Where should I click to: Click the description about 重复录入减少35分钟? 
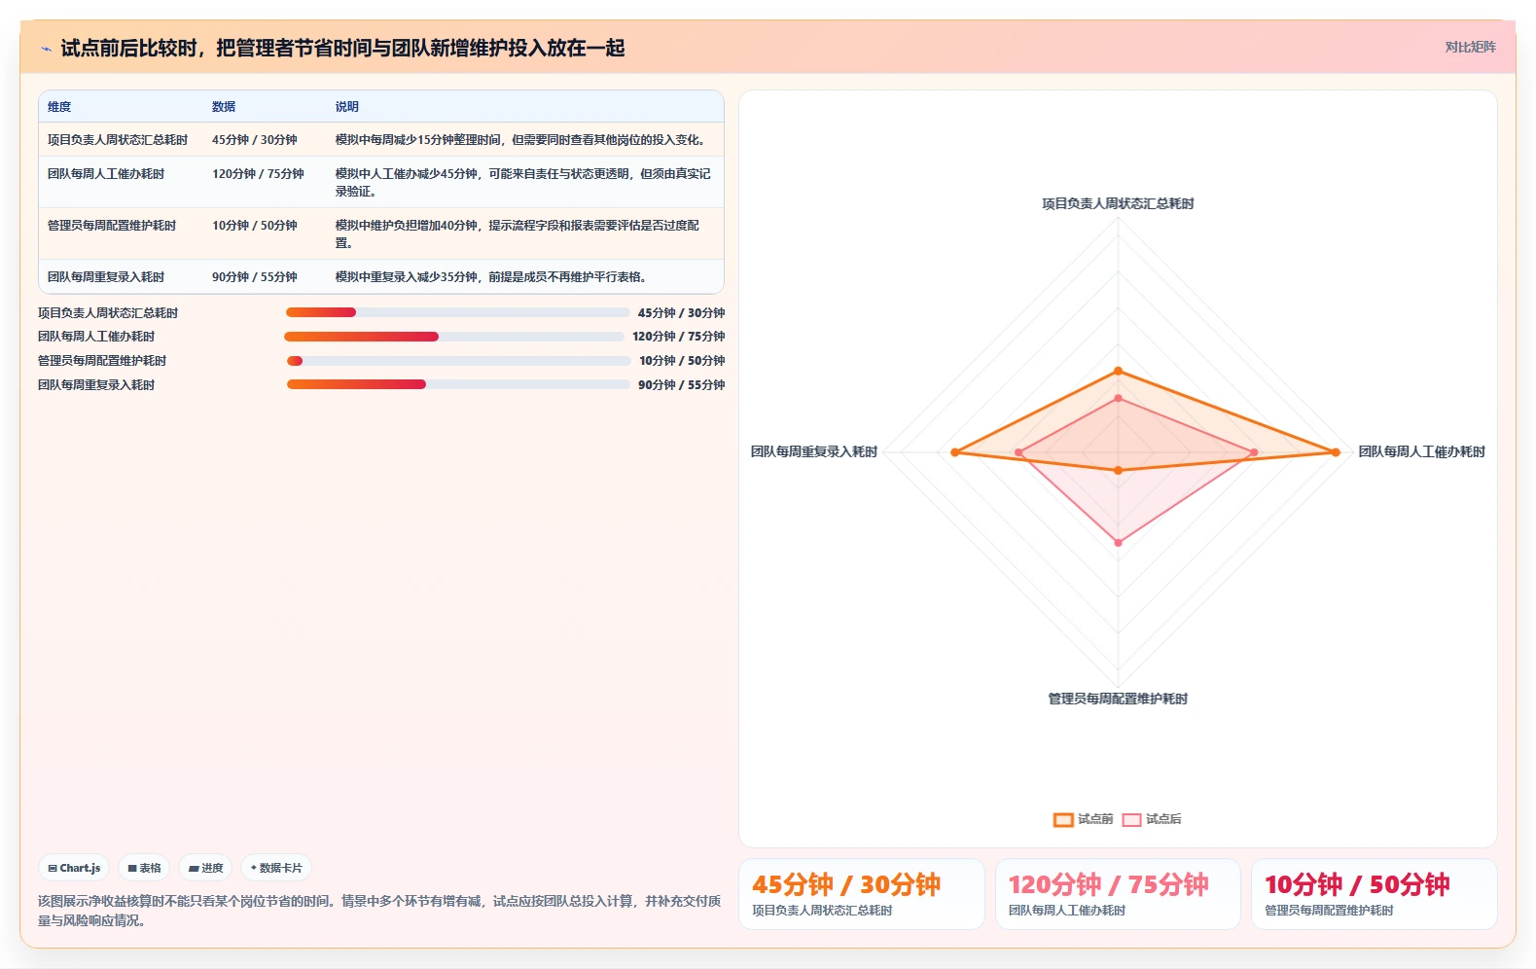(x=491, y=277)
